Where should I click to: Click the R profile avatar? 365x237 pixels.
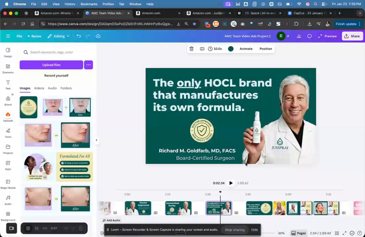coord(281,36)
